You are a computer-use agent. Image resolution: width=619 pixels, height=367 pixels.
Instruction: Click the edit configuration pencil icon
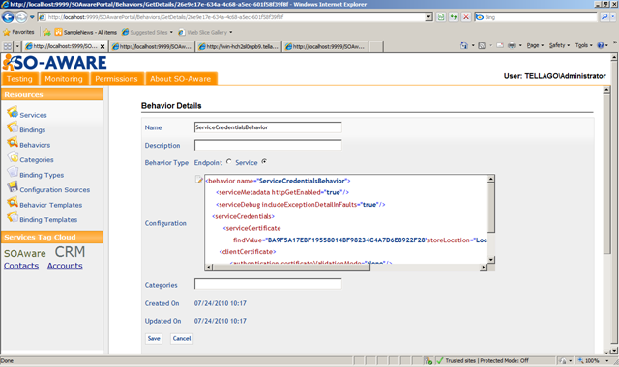pyautogui.click(x=199, y=180)
